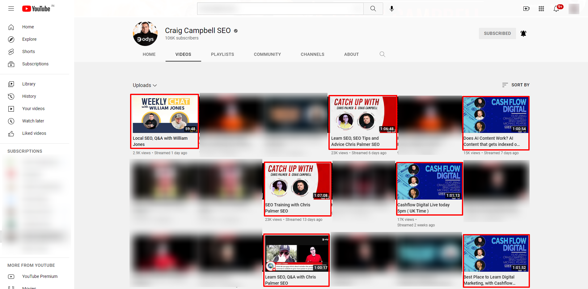This screenshot has height=289, width=588.
Task: Click the Craig Campbell SEO channel name
Action: coord(198,31)
